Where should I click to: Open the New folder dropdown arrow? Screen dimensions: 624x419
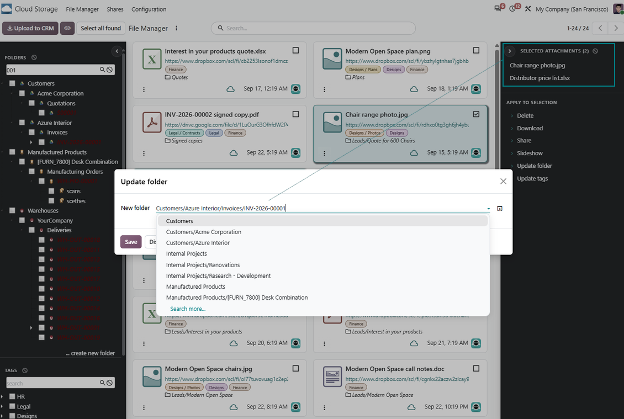[488, 209]
